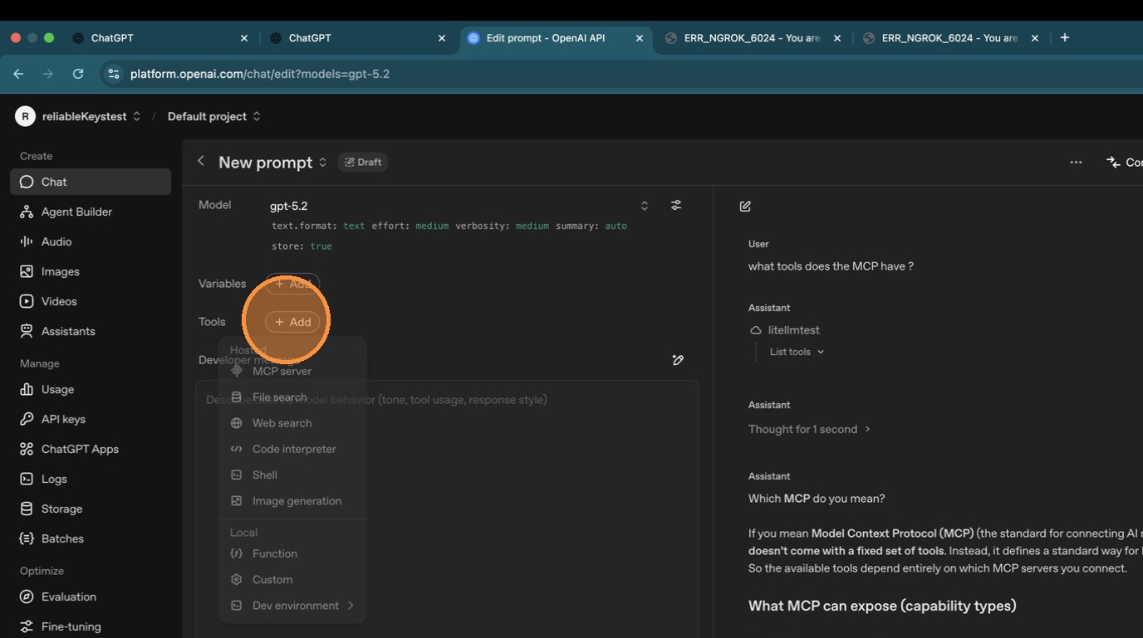The width and height of the screenshot is (1143, 638).
Task: Click the Logs icon in sidebar
Action: [x=27, y=479]
